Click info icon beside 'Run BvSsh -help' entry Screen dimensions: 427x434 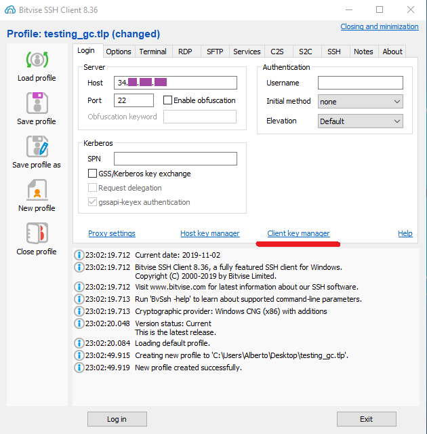[79, 299]
